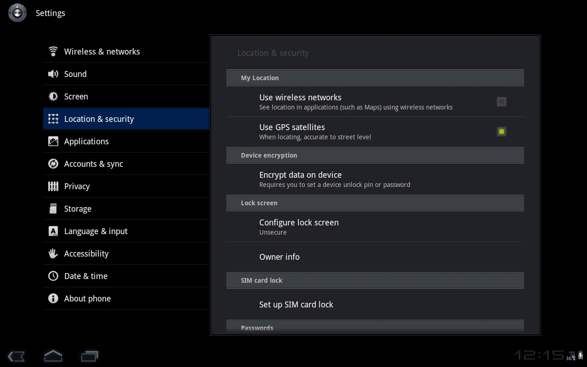Select Language & input in sidebar
Screen dimensions: 587x367
point(96,231)
